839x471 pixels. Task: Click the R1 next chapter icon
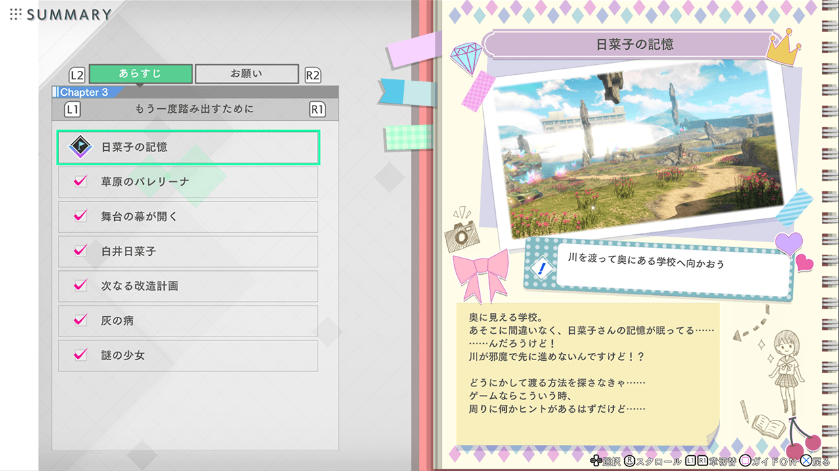[317, 110]
